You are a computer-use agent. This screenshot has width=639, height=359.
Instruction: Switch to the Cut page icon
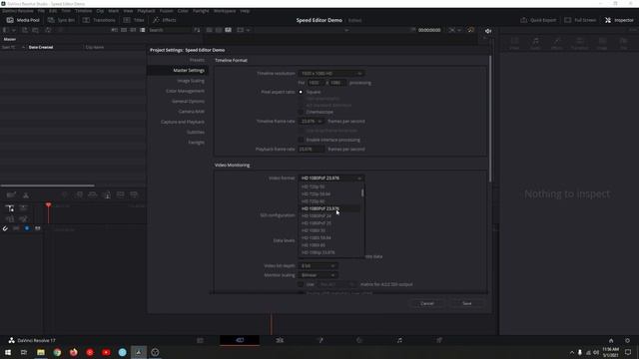coord(240,340)
